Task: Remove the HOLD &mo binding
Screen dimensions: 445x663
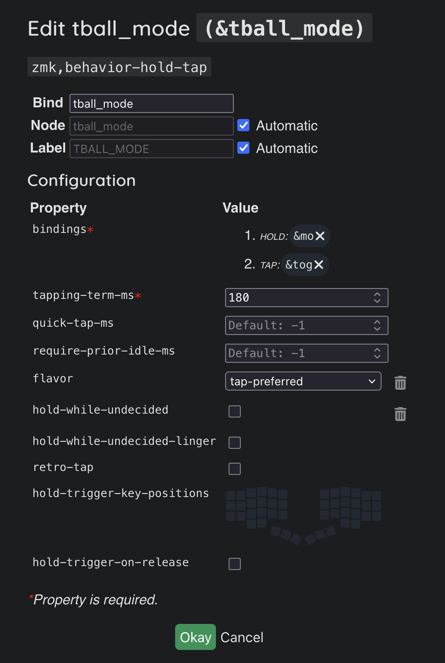Action: 320,236
